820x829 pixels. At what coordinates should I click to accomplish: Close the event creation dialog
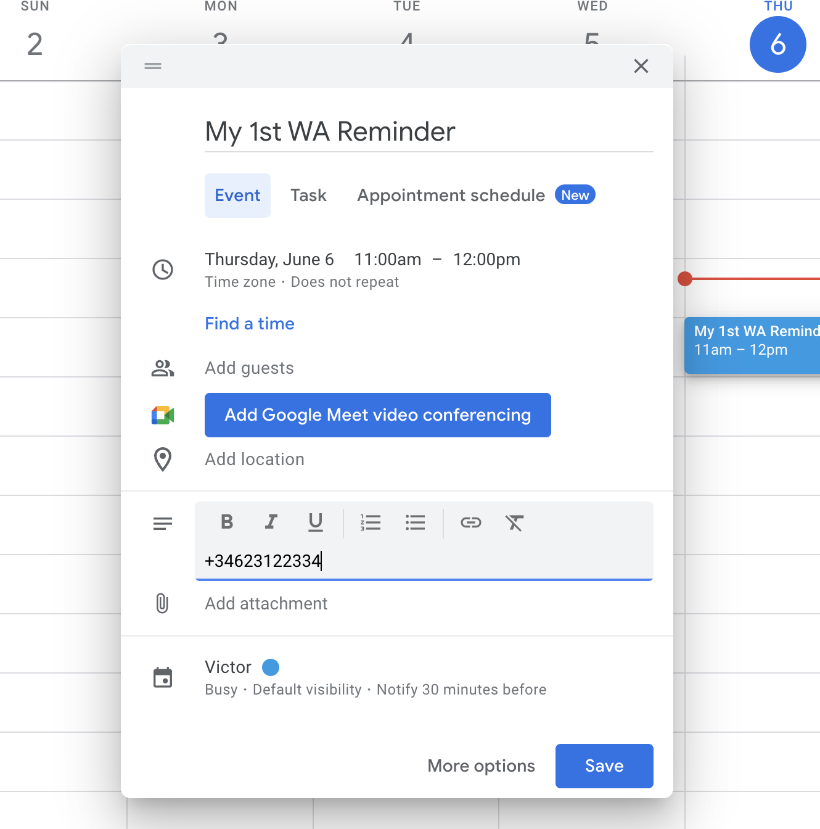click(x=641, y=66)
